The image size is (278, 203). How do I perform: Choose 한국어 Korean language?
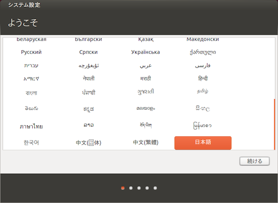pos(31,143)
